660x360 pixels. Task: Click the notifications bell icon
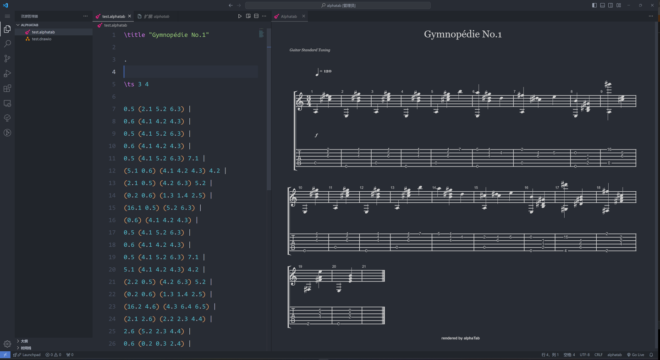click(651, 354)
